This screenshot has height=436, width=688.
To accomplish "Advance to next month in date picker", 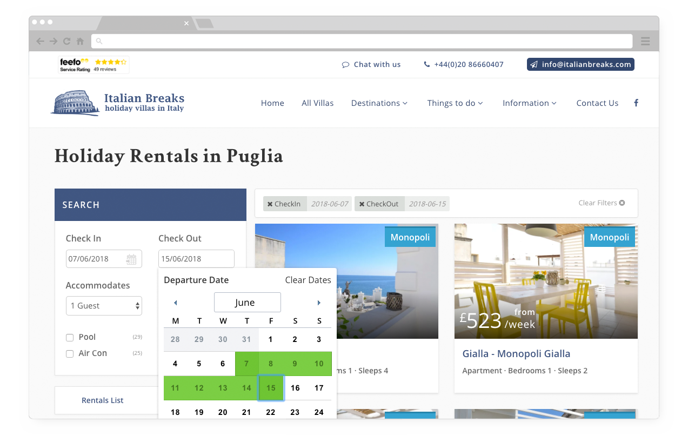I will 319,303.
